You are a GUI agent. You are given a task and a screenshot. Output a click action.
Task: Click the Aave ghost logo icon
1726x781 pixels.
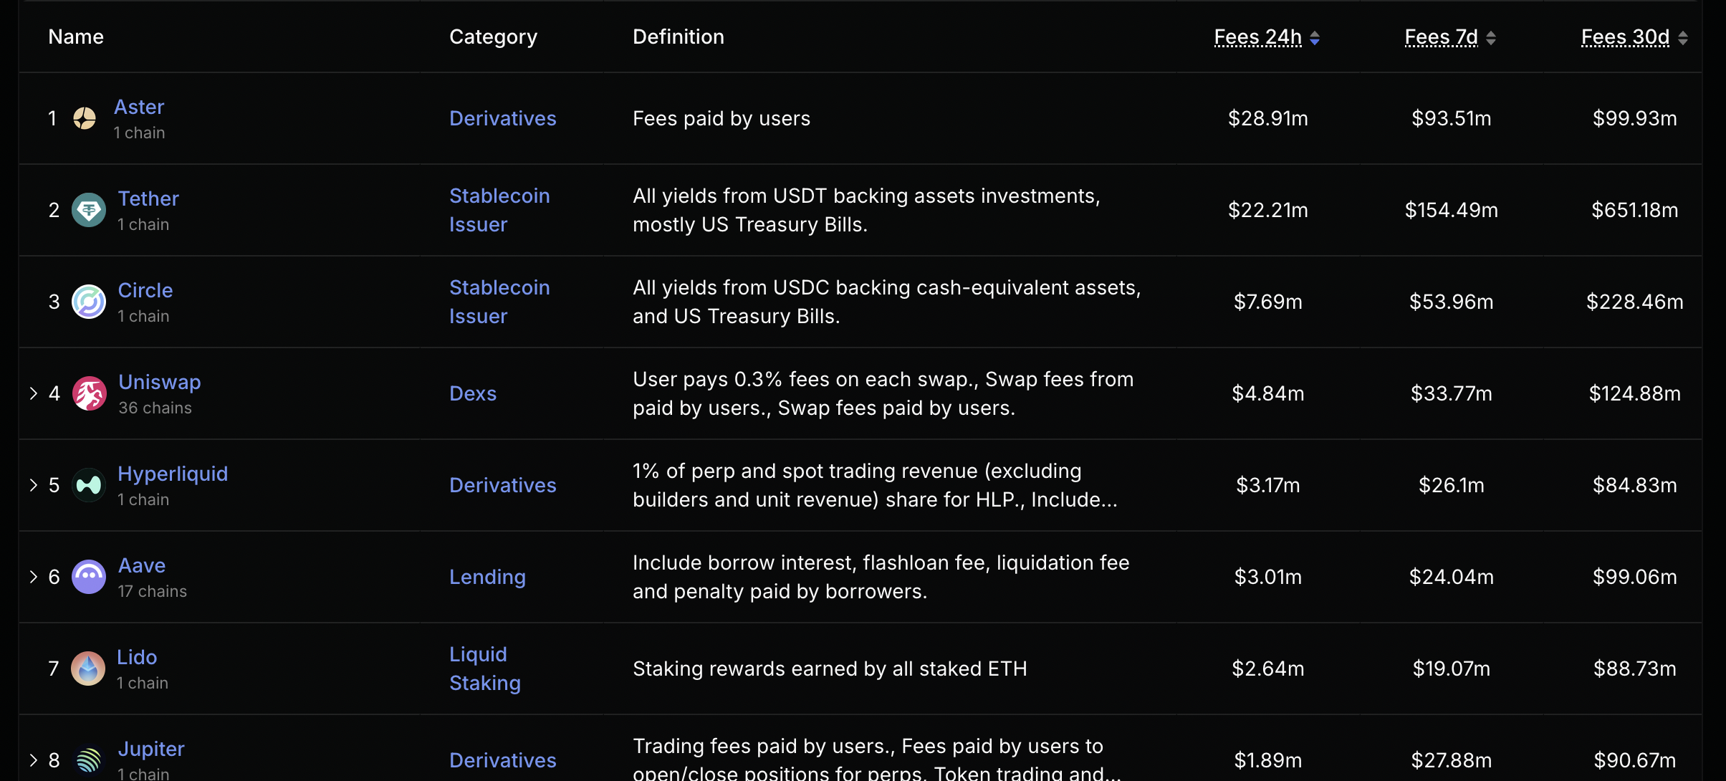pyautogui.click(x=89, y=577)
